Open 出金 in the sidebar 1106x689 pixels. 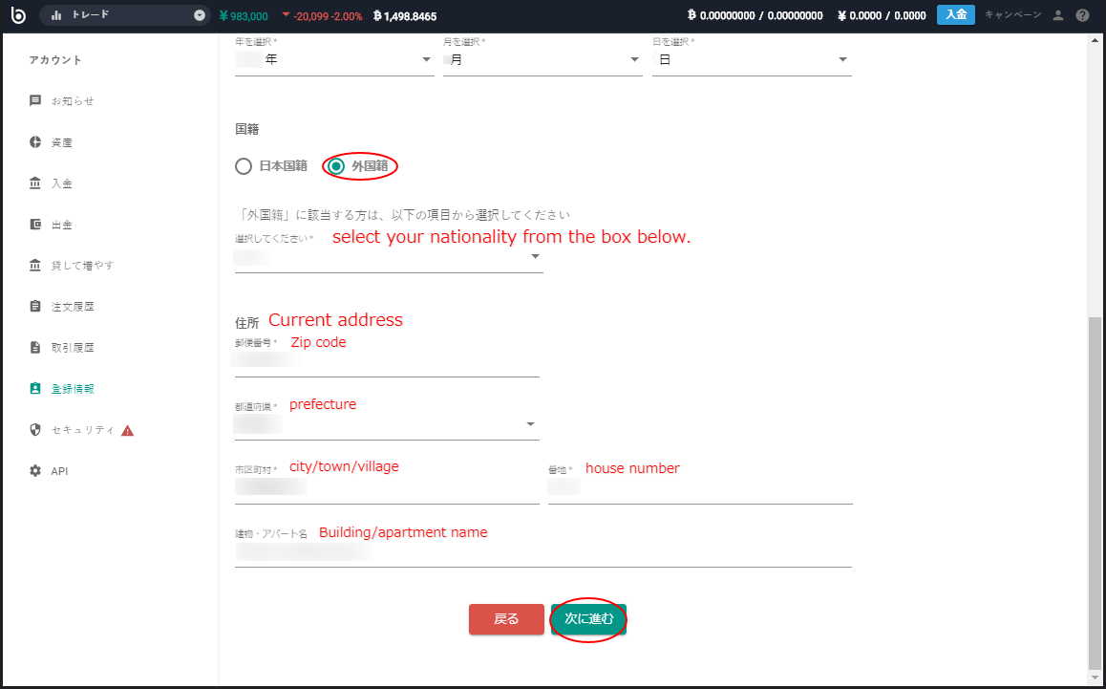pos(62,225)
